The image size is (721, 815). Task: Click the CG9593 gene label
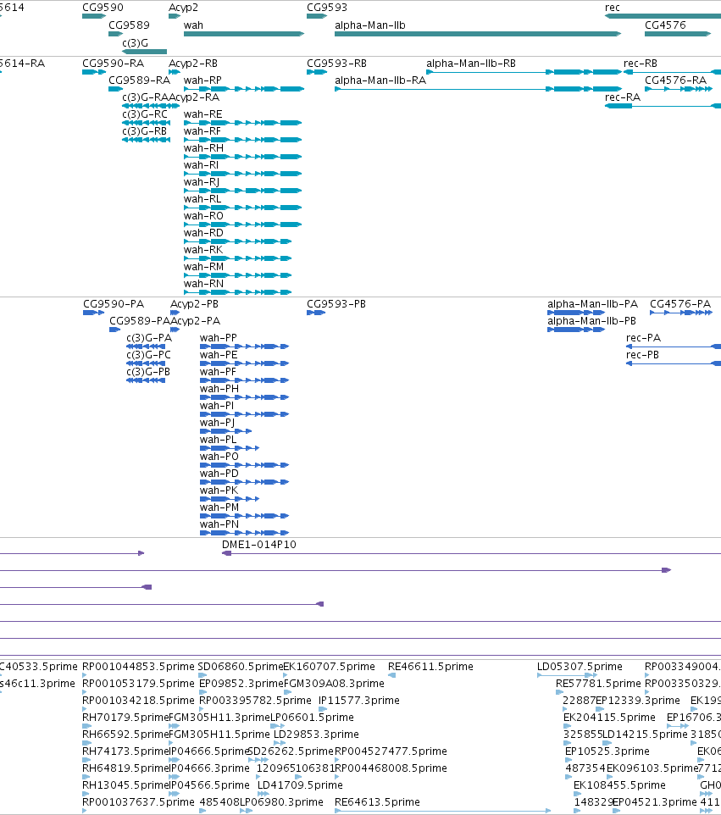point(327,8)
